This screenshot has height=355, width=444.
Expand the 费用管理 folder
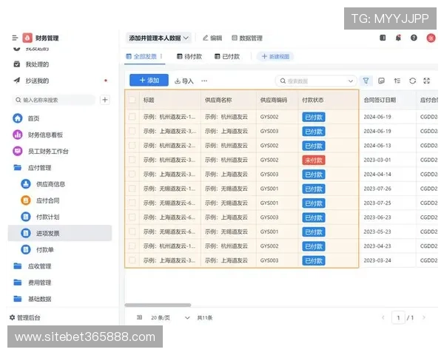[18, 283]
